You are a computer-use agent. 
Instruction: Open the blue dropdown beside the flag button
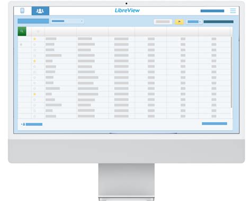pyautogui.click(x=194, y=22)
